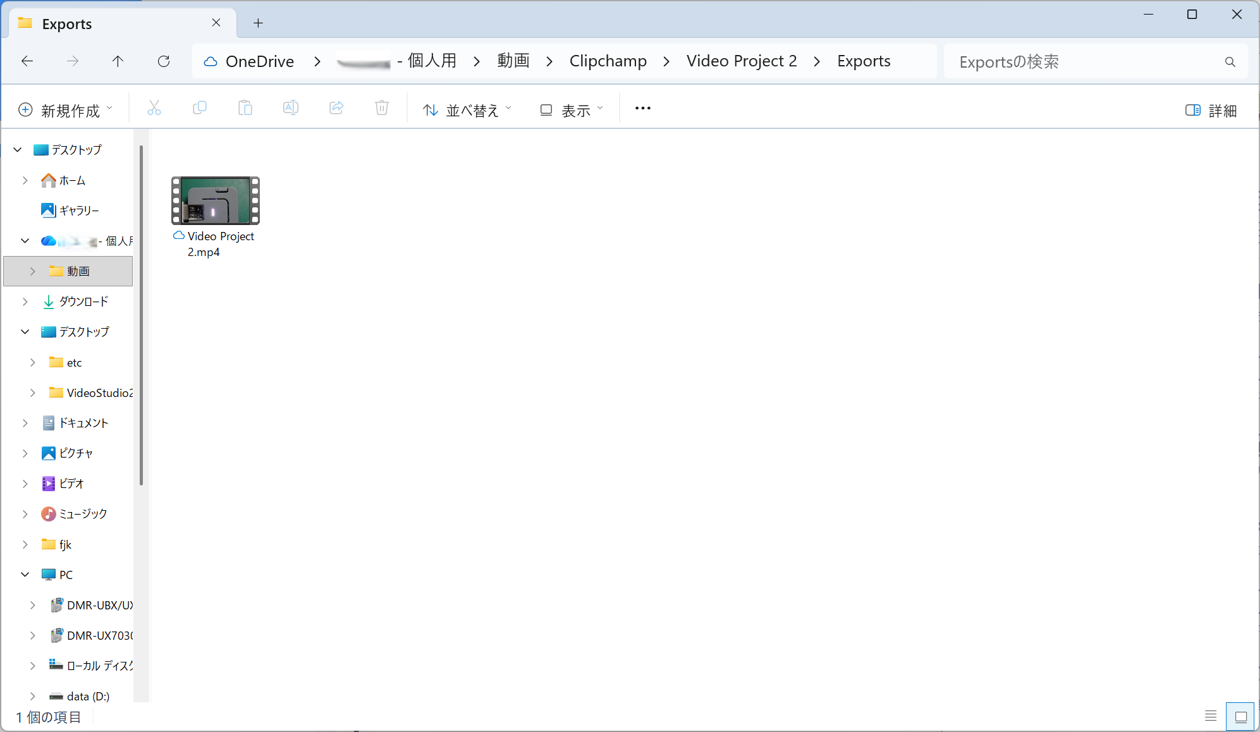Screen dimensions: 1260x732
Task: Open the three-dots more options menu
Action: [x=642, y=109]
